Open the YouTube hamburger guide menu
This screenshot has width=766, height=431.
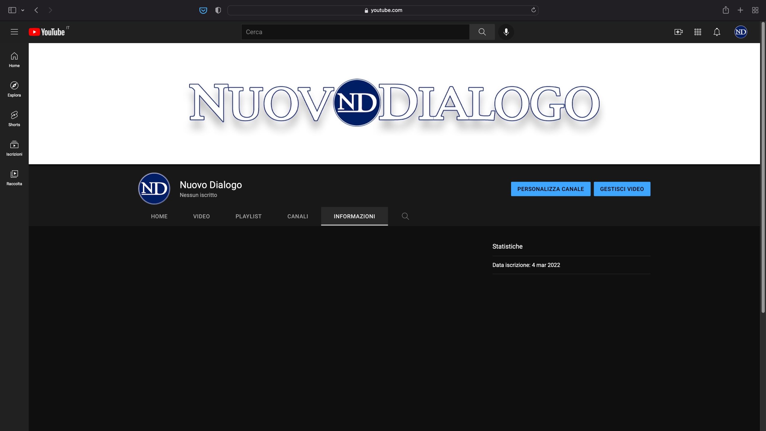[14, 32]
